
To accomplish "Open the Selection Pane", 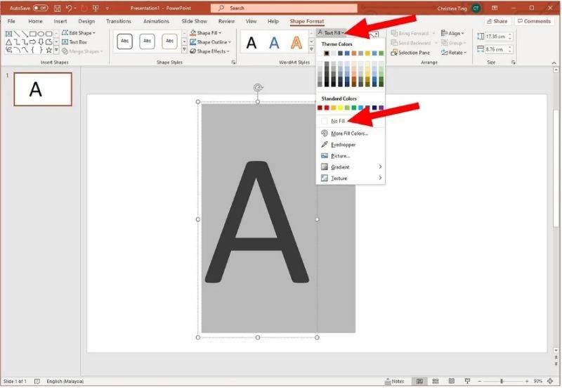I will coord(410,53).
